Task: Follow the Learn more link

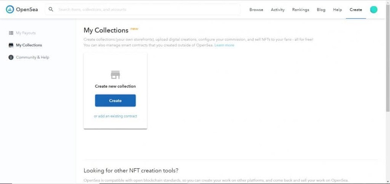Action: (x=224, y=45)
